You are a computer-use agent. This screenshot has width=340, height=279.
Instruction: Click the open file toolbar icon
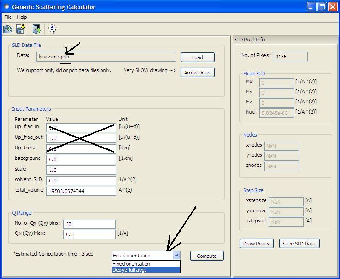8,29
